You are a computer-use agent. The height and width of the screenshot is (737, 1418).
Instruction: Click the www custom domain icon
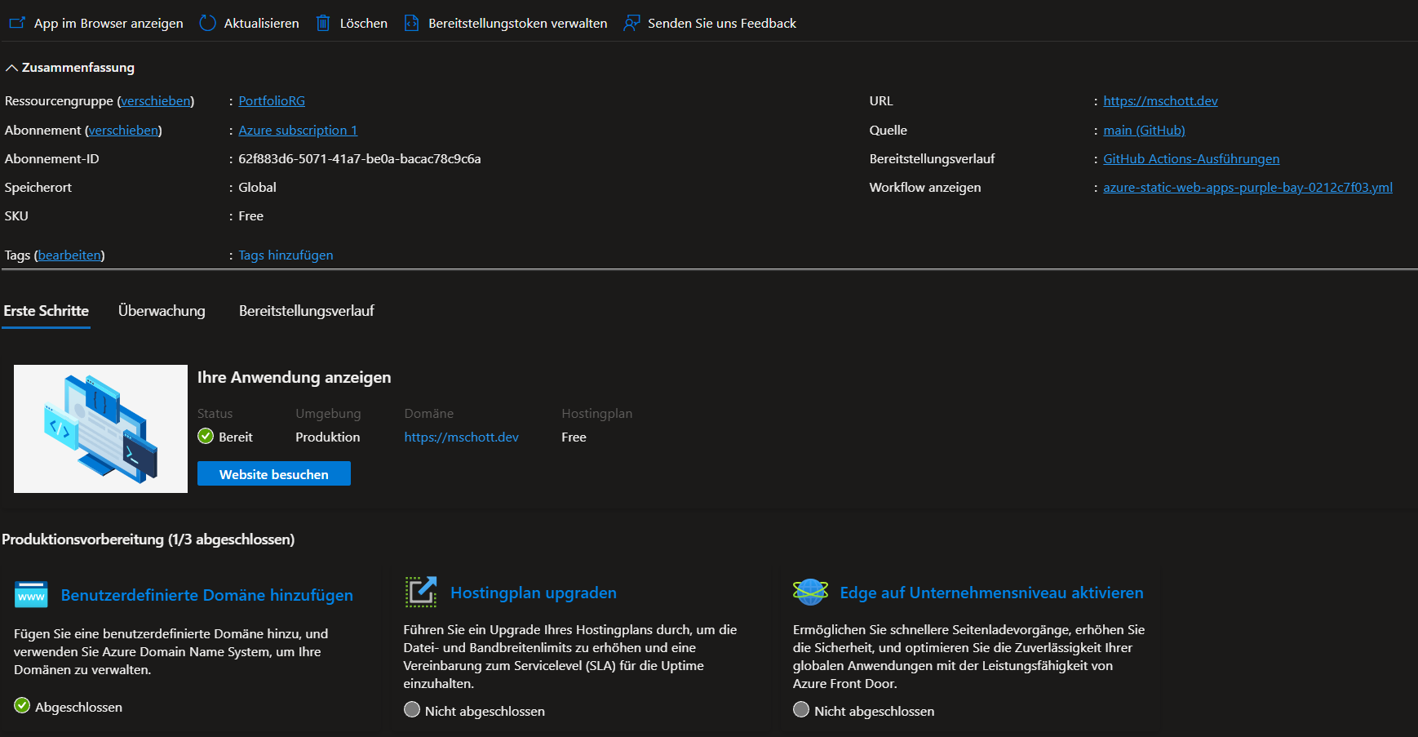tap(31, 595)
